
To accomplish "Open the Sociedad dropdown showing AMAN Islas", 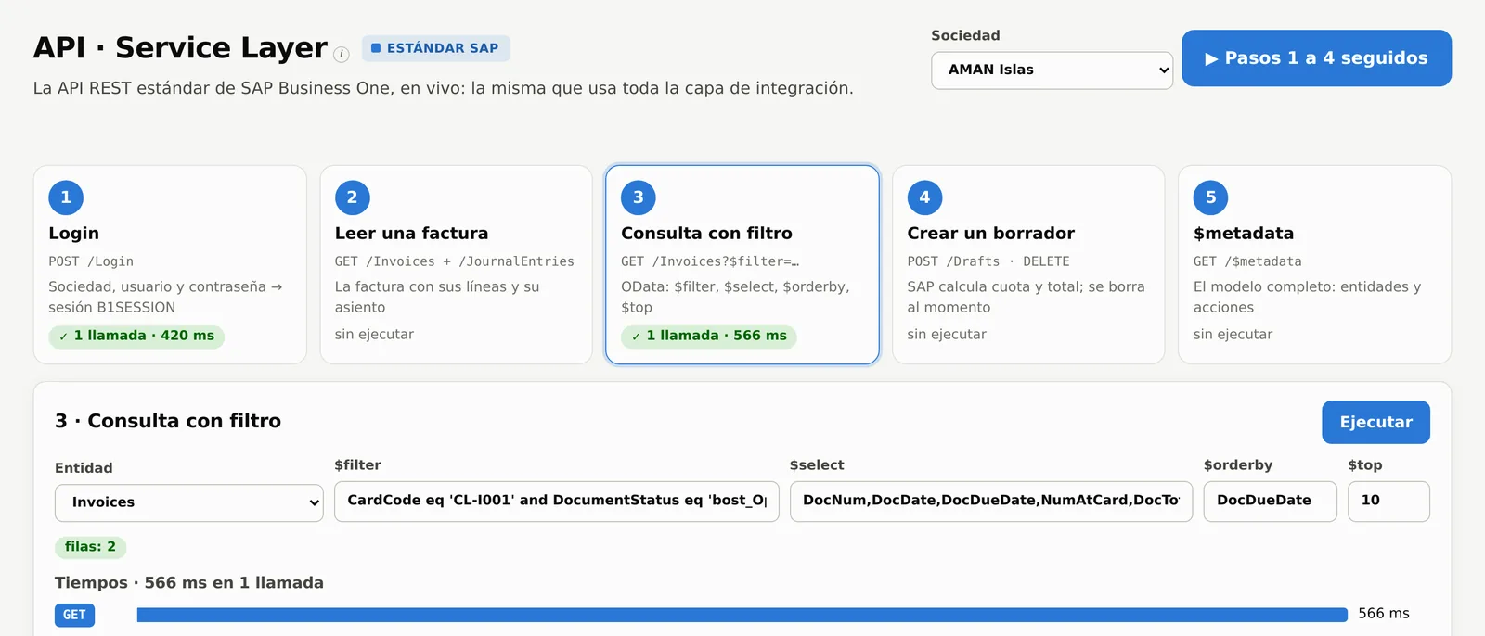I will (x=1052, y=70).
